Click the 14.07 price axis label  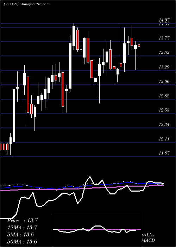[x=164, y=20]
